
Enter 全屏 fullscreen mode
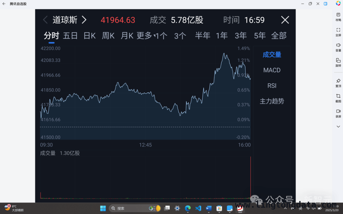coord(338,32)
